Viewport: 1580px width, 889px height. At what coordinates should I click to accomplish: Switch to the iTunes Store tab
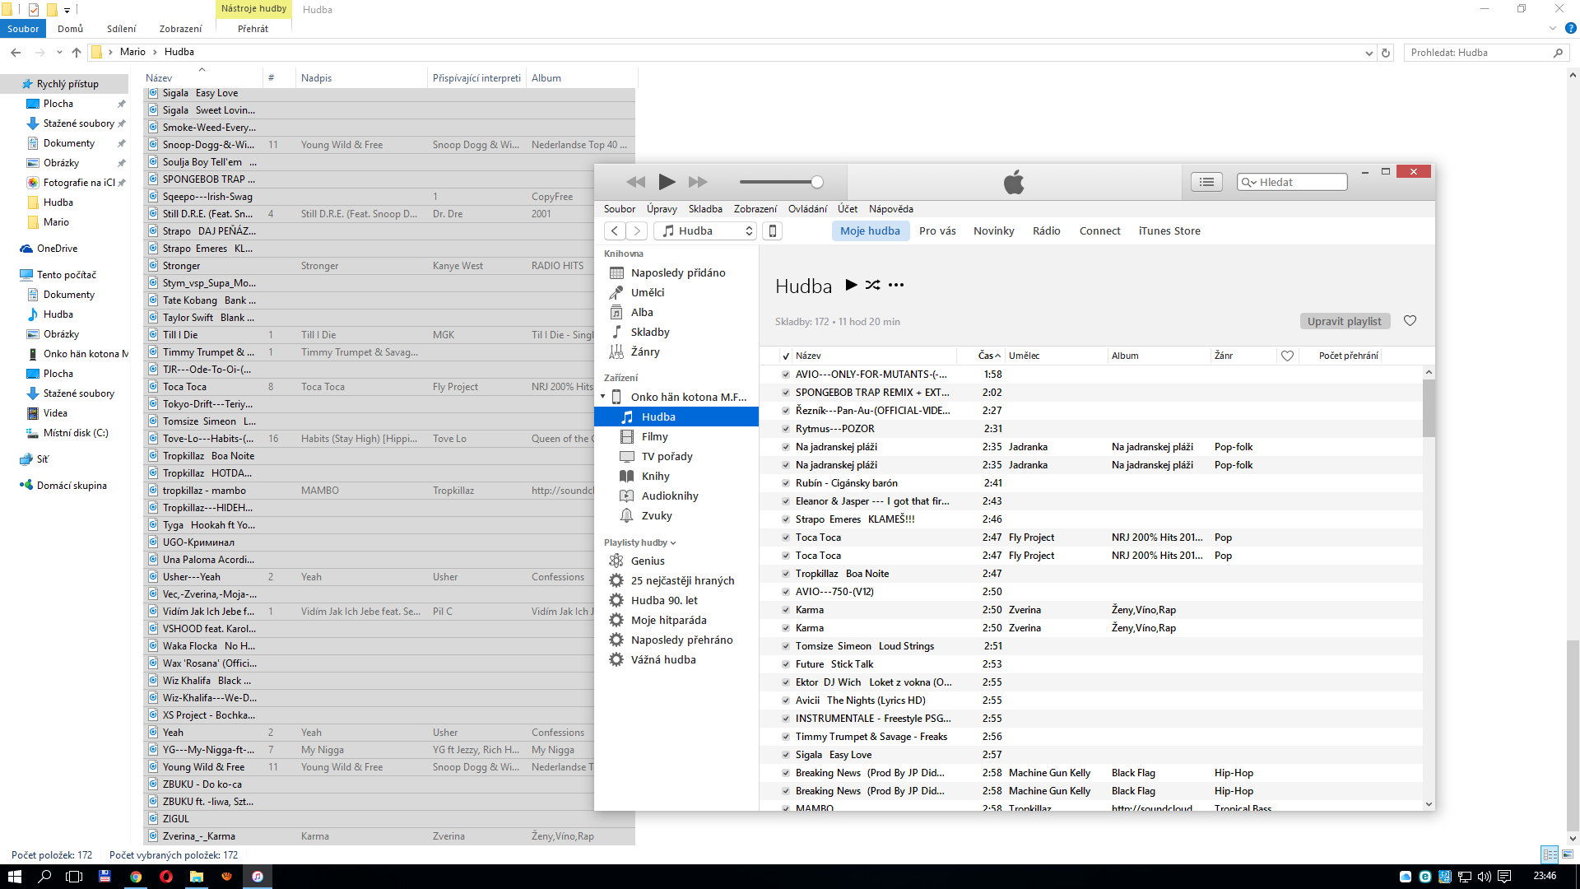[1169, 231]
